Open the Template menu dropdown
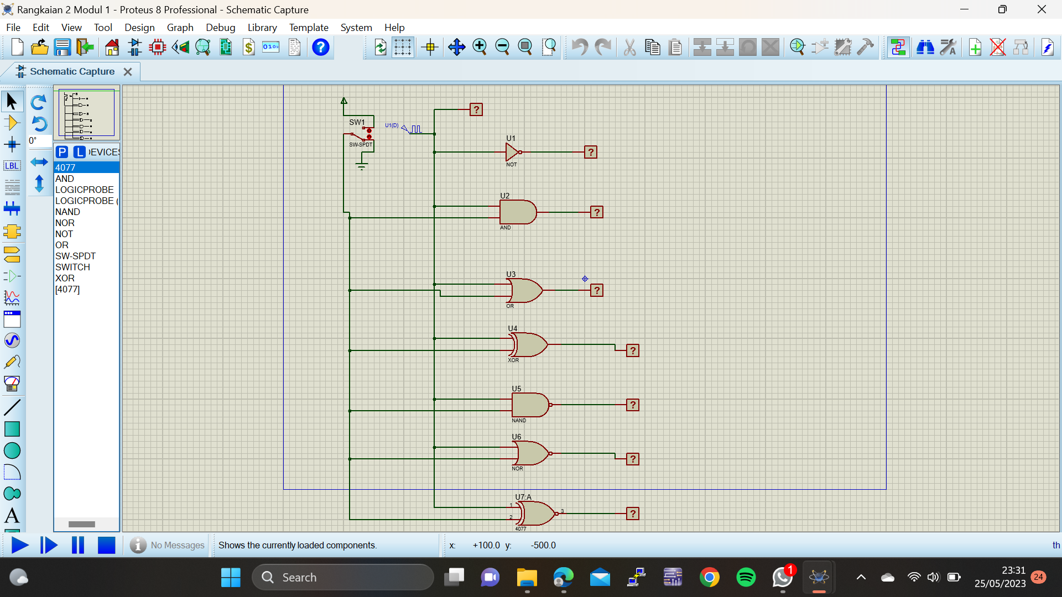The width and height of the screenshot is (1062, 597). 308,28
